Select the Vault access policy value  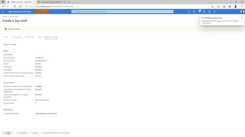42,100
